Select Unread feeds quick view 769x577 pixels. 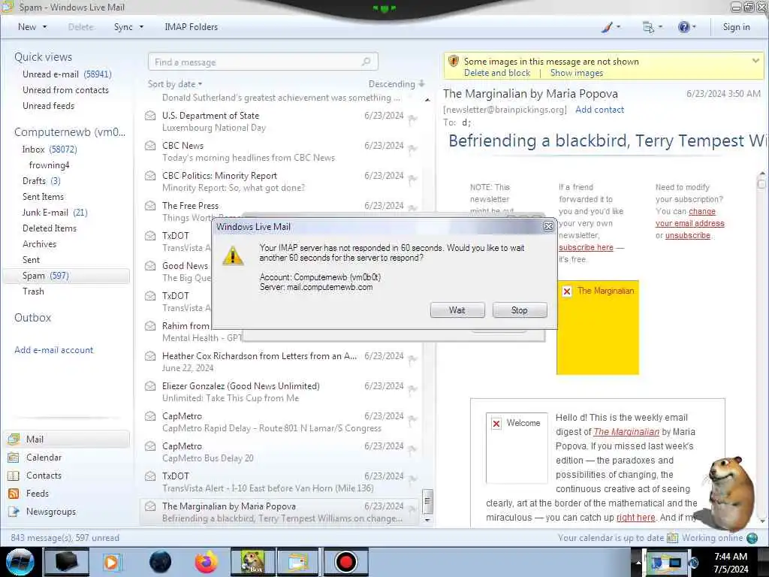point(49,105)
